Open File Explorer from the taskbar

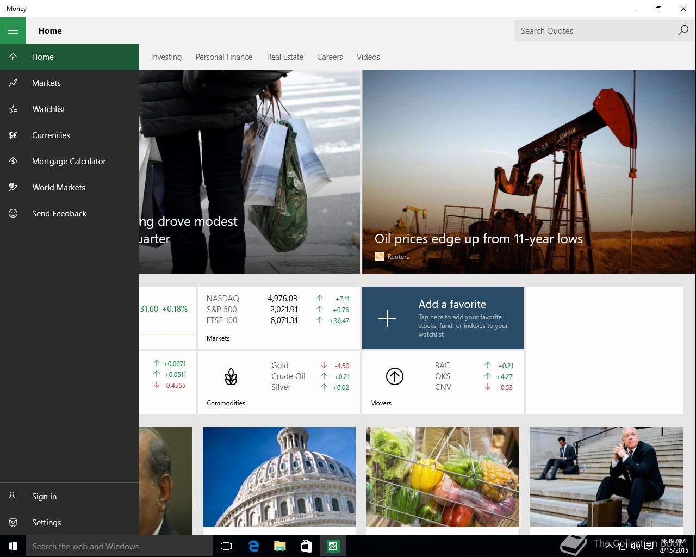[x=279, y=546]
